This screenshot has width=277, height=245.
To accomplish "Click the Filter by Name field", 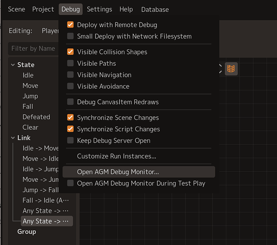I will click(x=33, y=49).
